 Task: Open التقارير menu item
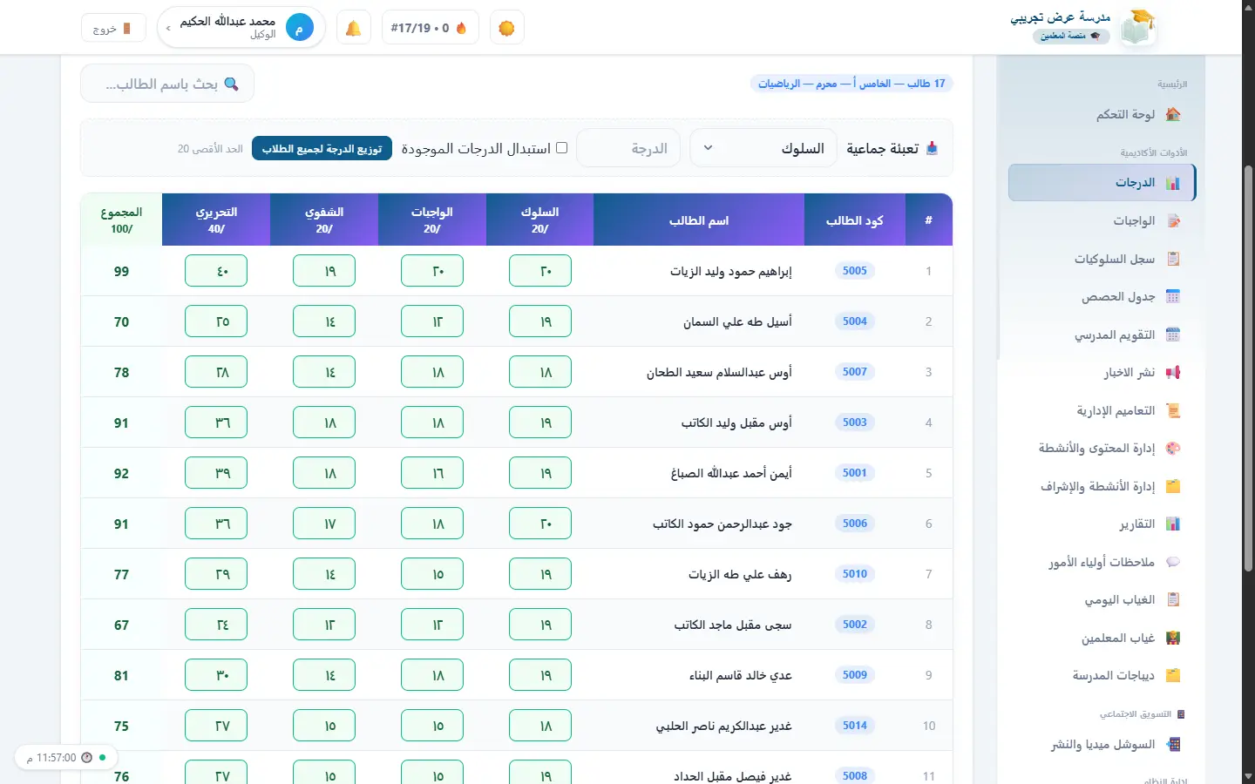click(1102, 524)
